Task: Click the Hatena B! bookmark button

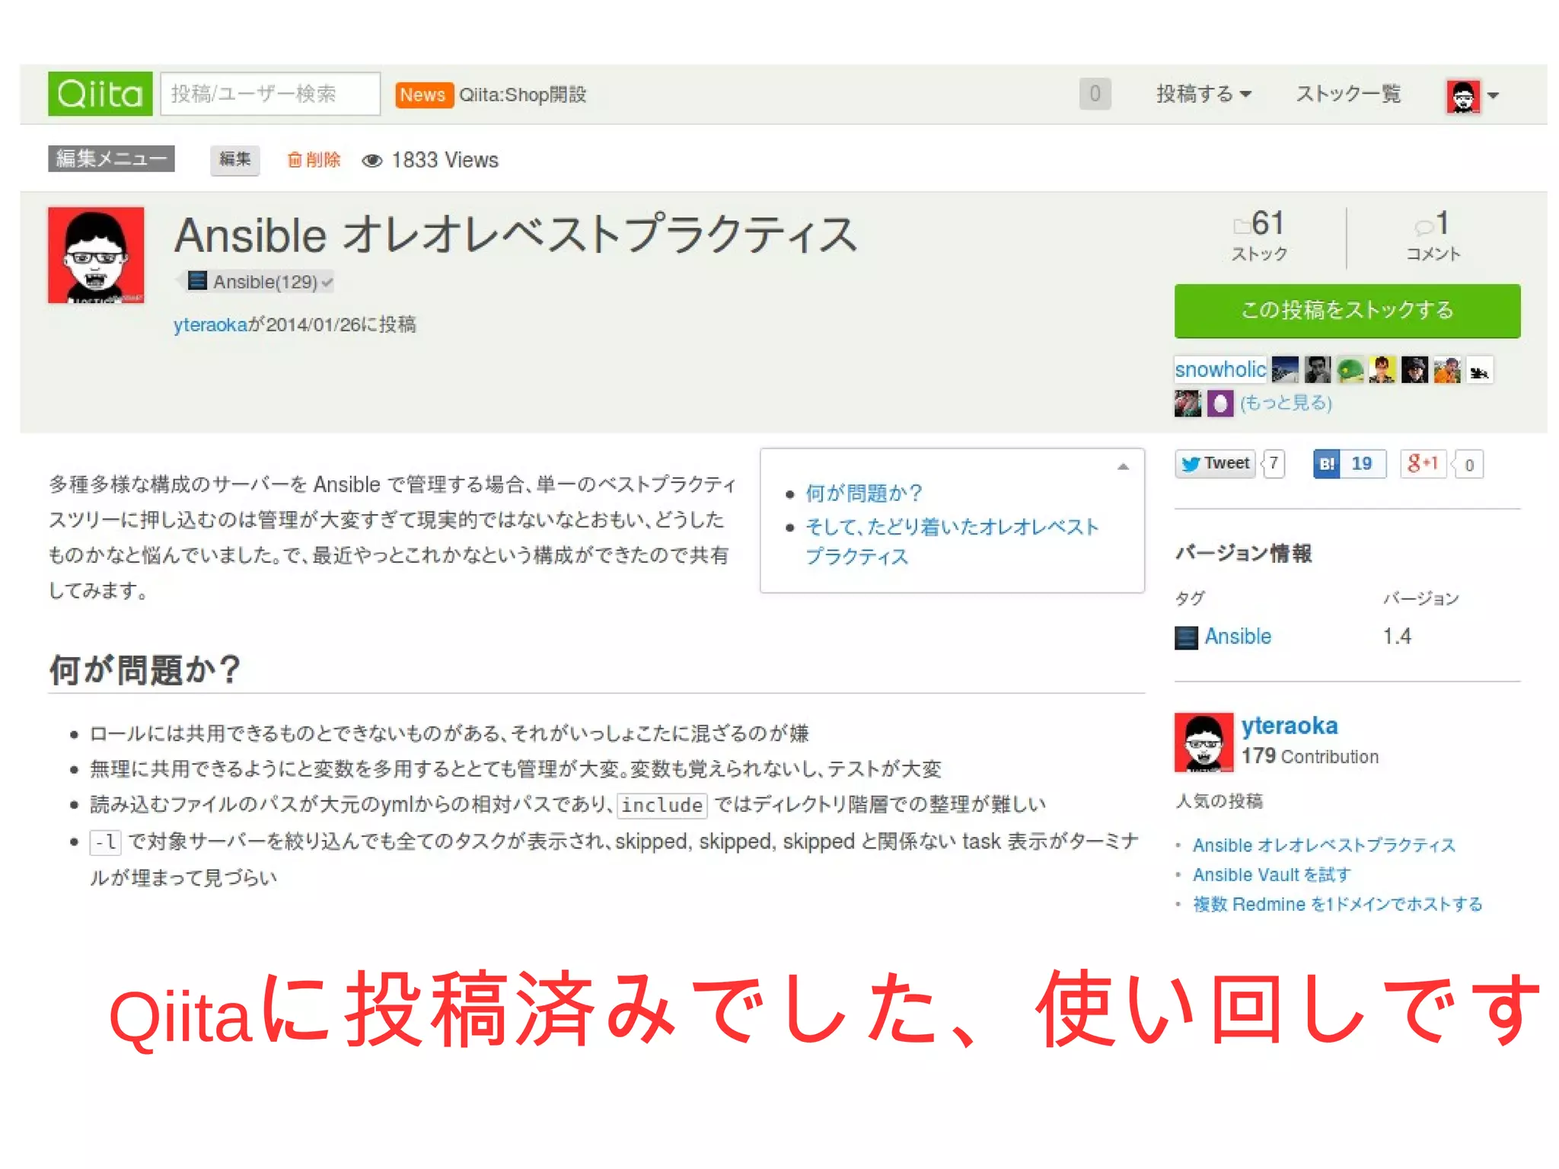Action: (x=1327, y=464)
